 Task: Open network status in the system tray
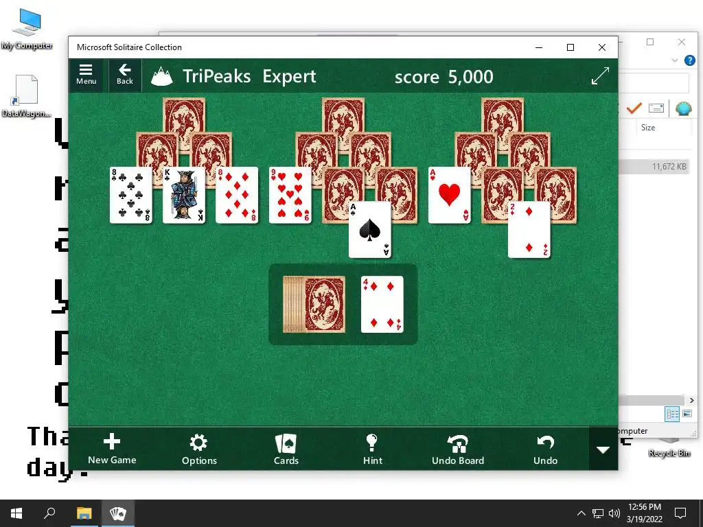coord(598,513)
